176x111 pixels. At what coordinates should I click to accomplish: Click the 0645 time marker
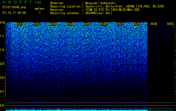pyautogui.click(x=86, y=24)
